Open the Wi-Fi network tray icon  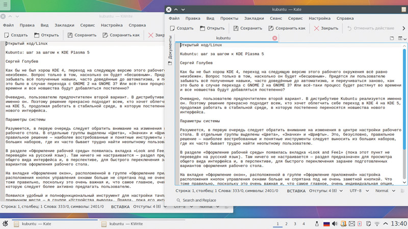coord(377,224)
